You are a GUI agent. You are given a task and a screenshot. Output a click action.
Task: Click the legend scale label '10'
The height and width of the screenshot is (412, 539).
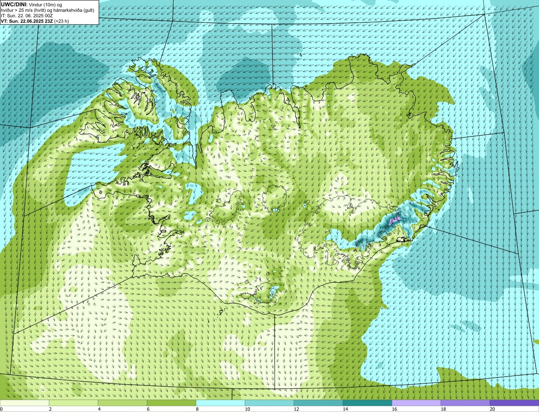point(247,409)
